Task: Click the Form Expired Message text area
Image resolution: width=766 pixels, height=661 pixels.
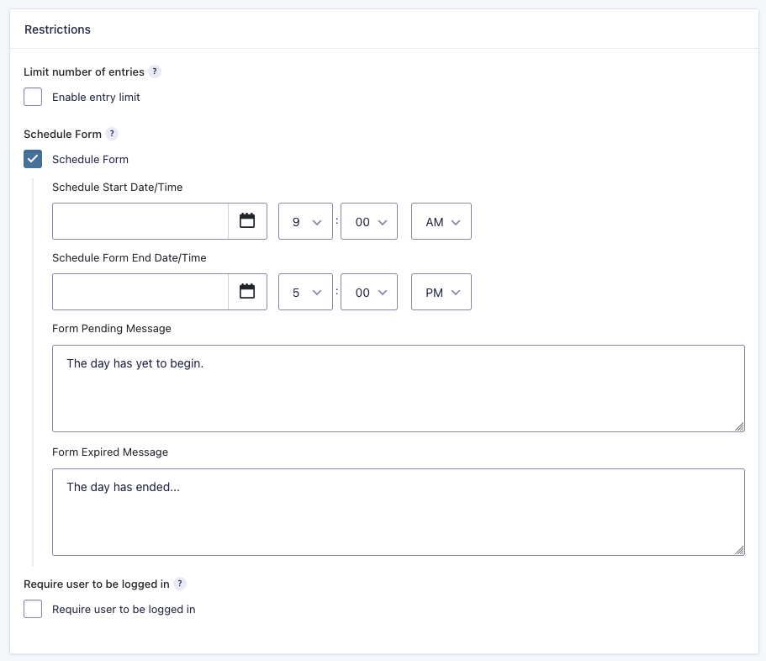Action: [x=399, y=510]
